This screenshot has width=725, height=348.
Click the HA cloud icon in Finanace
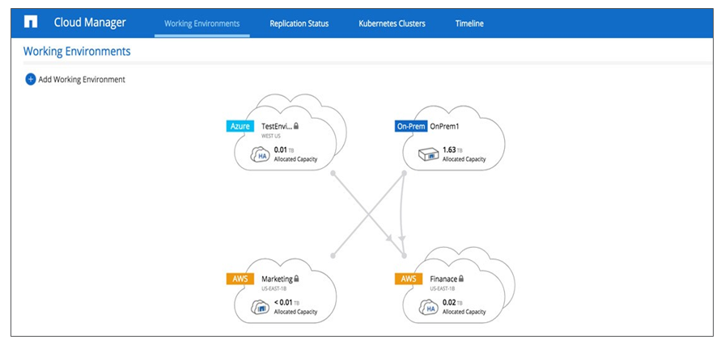tap(428, 308)
